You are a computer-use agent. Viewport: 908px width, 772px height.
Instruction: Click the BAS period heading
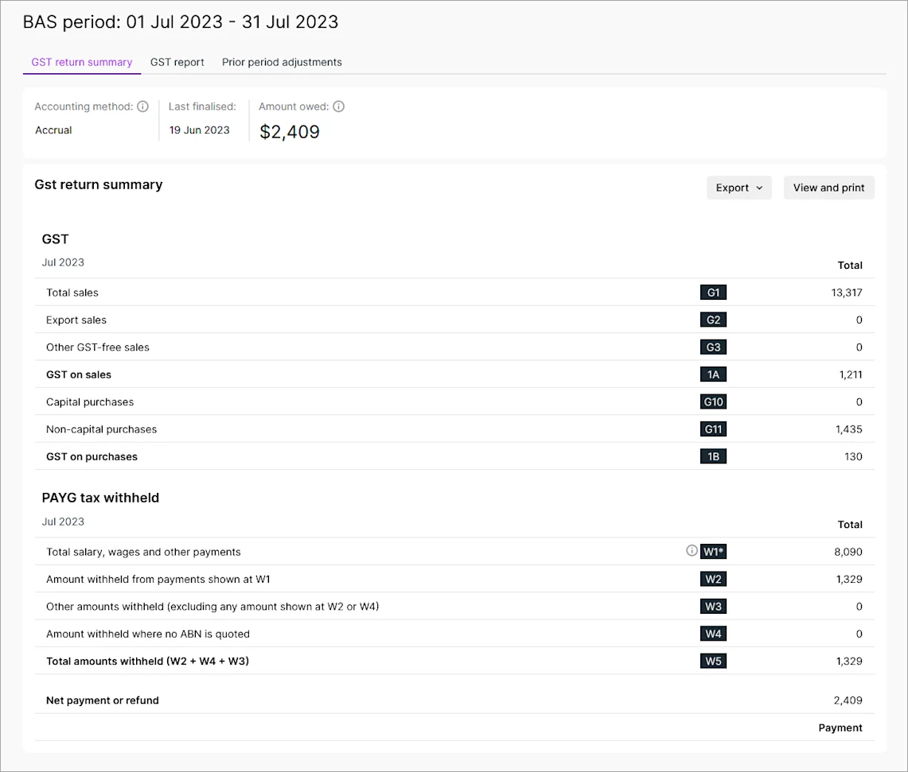point(181,22)
